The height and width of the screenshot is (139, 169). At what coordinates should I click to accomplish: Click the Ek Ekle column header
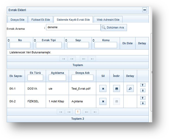click(128, 43)
